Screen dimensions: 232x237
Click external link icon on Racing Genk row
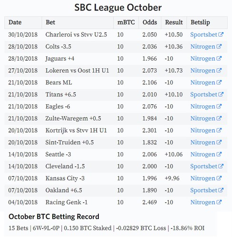[x=219, y=202]
